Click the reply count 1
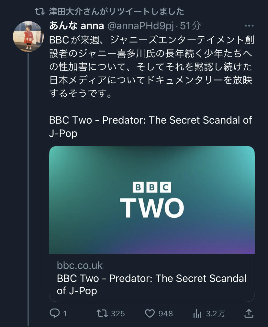The image size is (268, 327). click(x=65, y=313)
